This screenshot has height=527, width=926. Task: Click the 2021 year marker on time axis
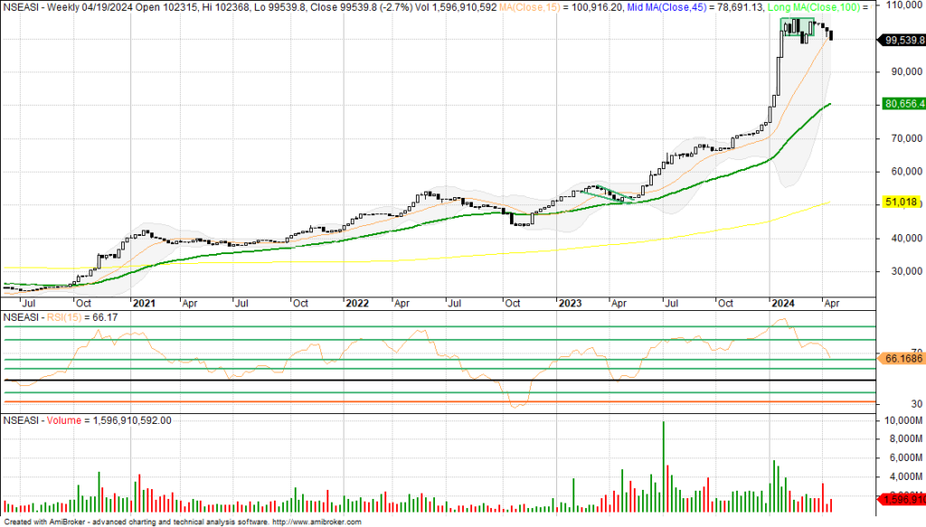coord(145,303)
